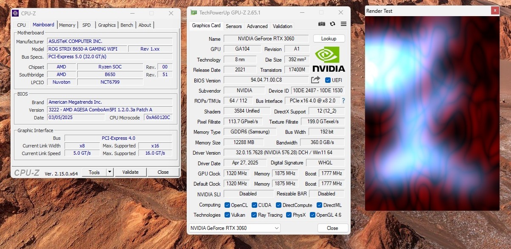Viewport: 511px width, 249px height.
Task: Click the Validate button in CPU-Z
Action: coord(130,172)
